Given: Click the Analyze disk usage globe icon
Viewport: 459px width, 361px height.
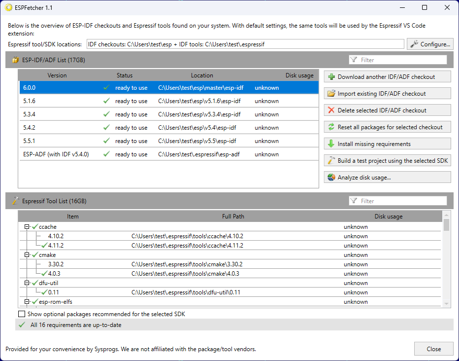Looking at the screenshot, I should point(331,177).
